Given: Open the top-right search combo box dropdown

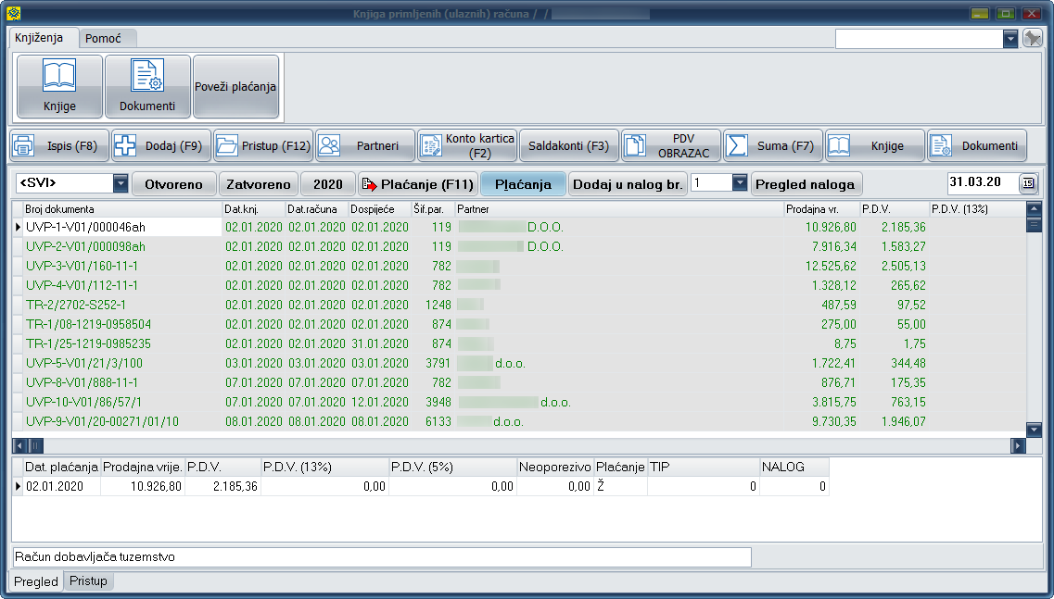Looking at the screenshot, I should pyautogui.click(x=1010, y=39).
